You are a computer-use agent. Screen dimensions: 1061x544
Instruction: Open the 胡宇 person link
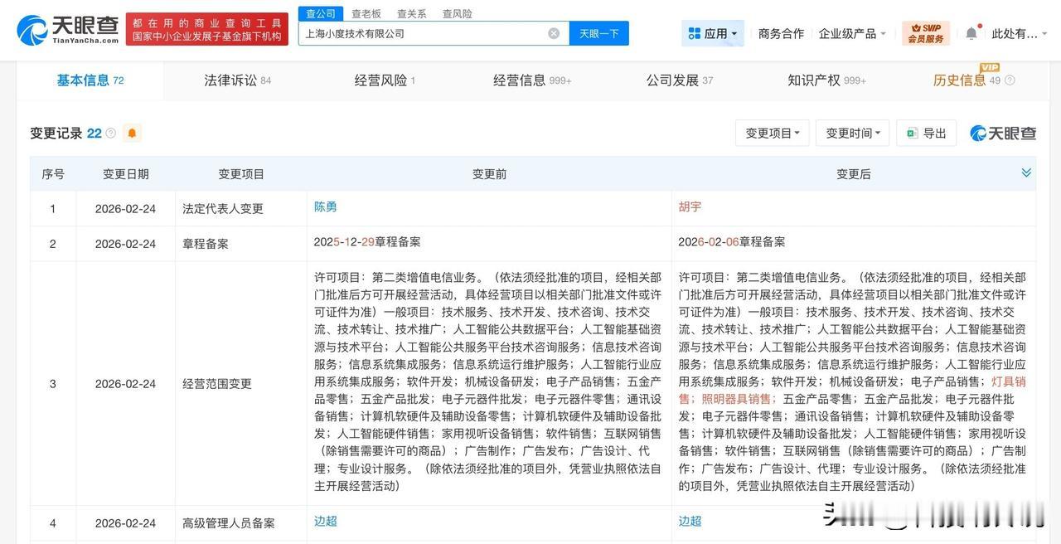[x=690, y=207]
